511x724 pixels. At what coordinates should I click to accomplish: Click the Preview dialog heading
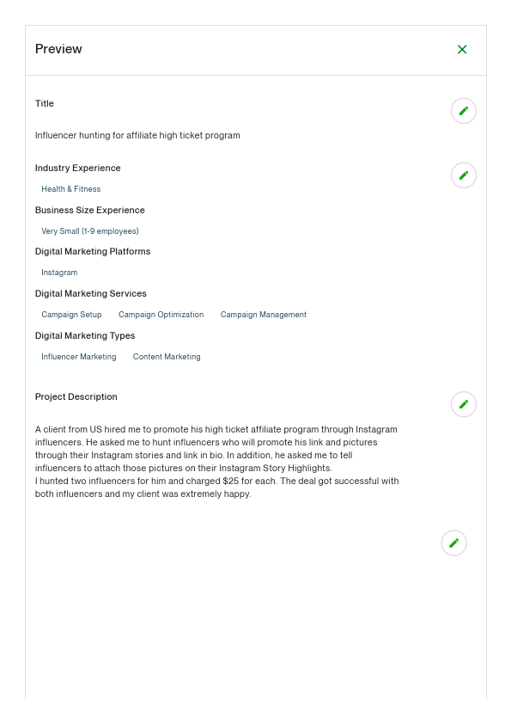58,49
